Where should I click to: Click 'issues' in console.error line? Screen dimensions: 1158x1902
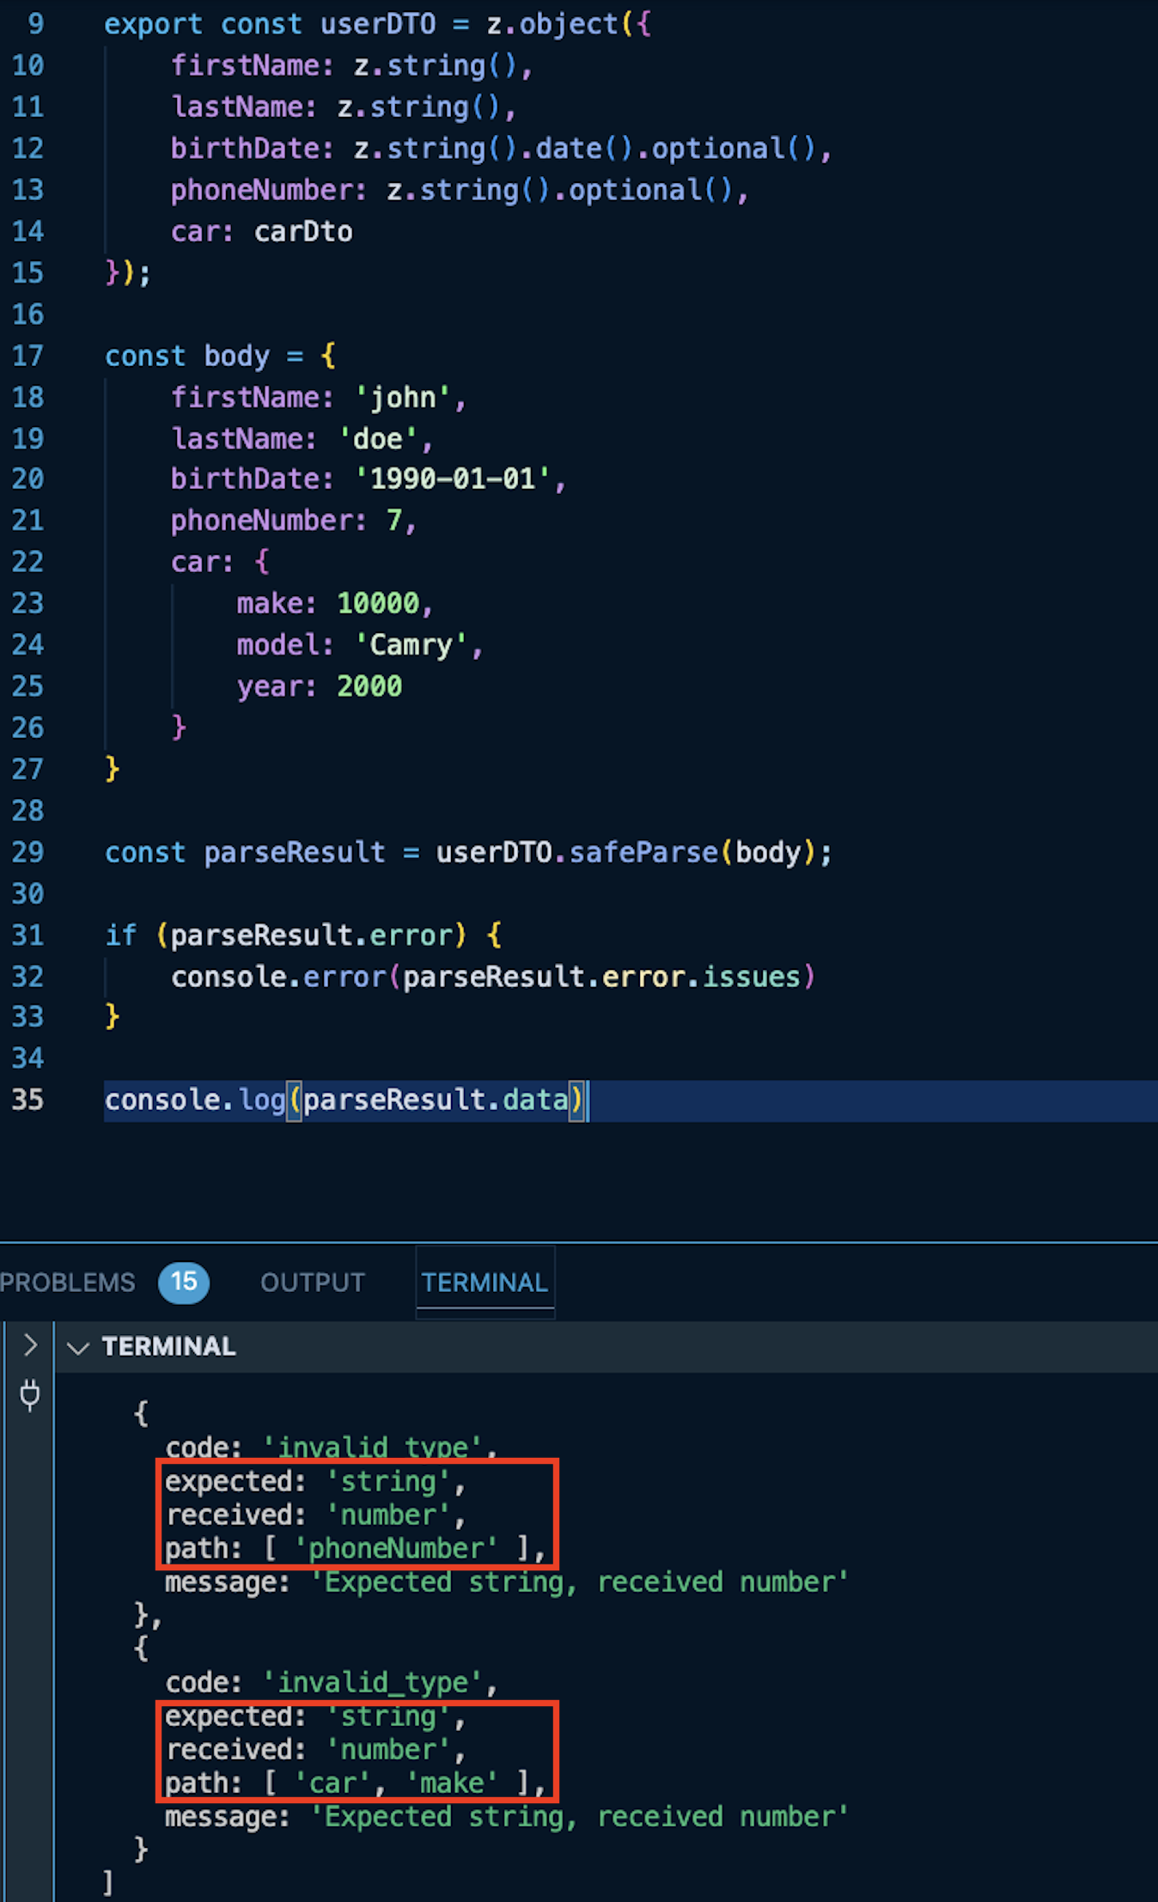pos(752,977)
